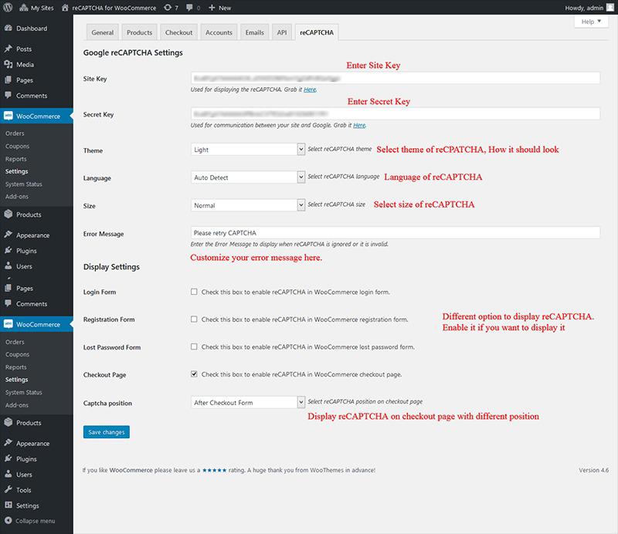Click the Tools wrench icon
This screenshot has height=534, width=618.
coord(8,490)
